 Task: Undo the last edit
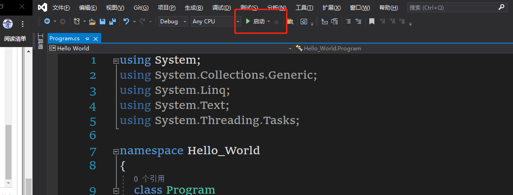[x=126, y=21]
